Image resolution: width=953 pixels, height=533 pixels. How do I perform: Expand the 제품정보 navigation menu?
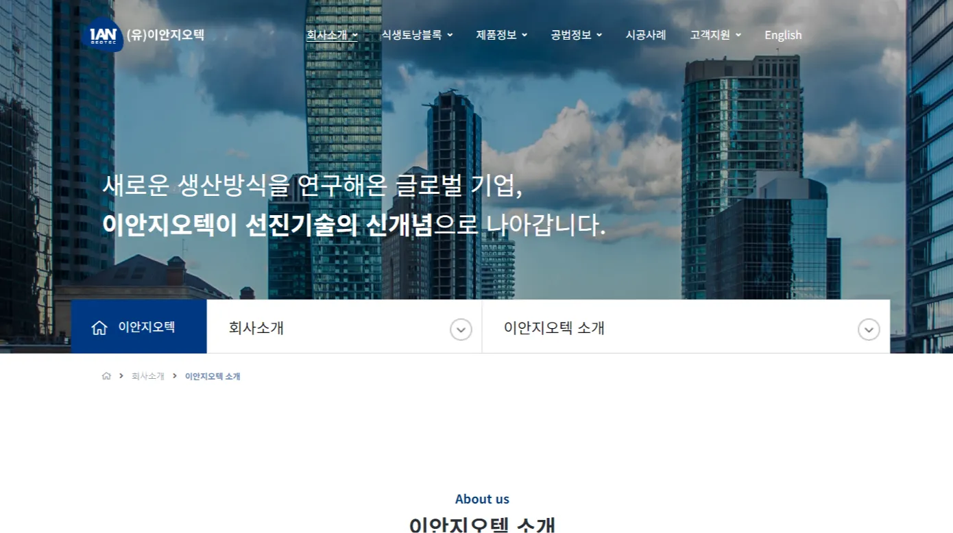point(502,35)
